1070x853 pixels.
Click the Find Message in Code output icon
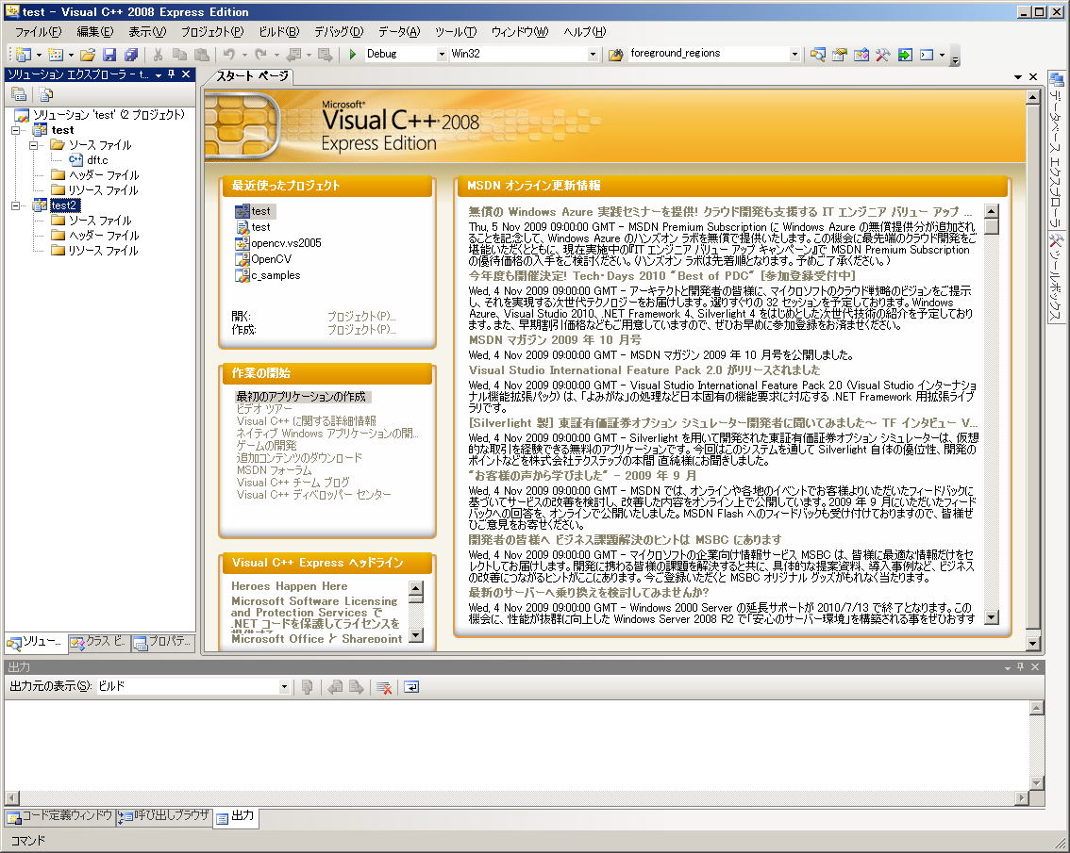pyautogui.click(x=307, y=687)
